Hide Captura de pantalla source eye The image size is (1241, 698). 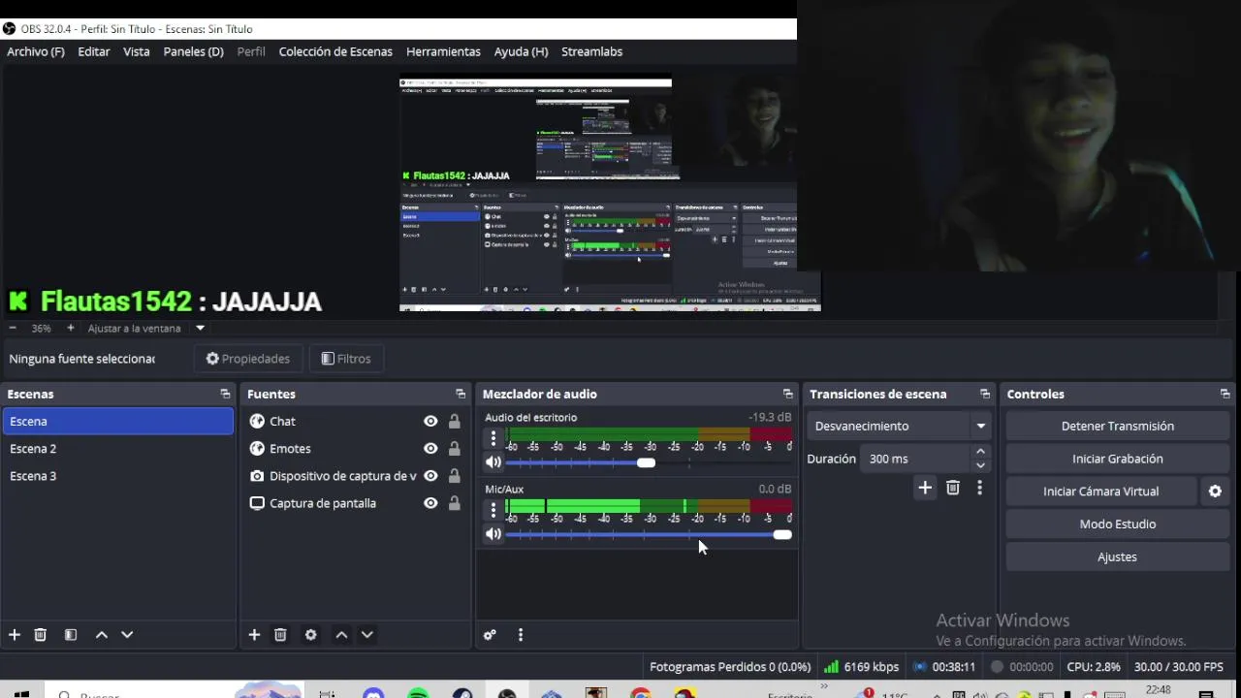click(x=430, y=503)
